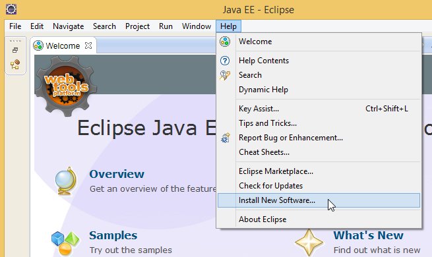
Task: Open the File menu
Action: point(15,26)
